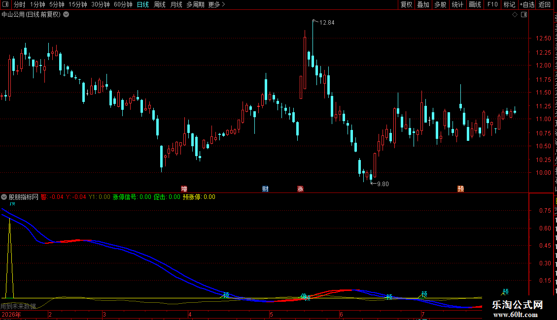
Task: Open 多周期 multi-period view
Action: point(195,4)
